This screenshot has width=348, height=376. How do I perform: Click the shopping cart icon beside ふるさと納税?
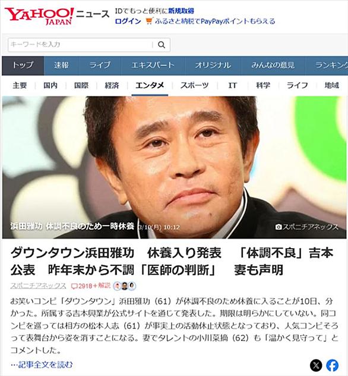point(148,21)
